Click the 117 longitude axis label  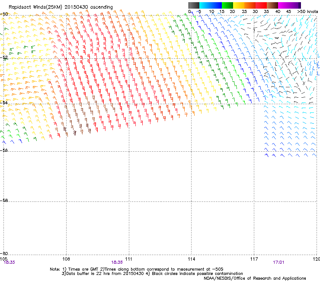coord(254,259)
